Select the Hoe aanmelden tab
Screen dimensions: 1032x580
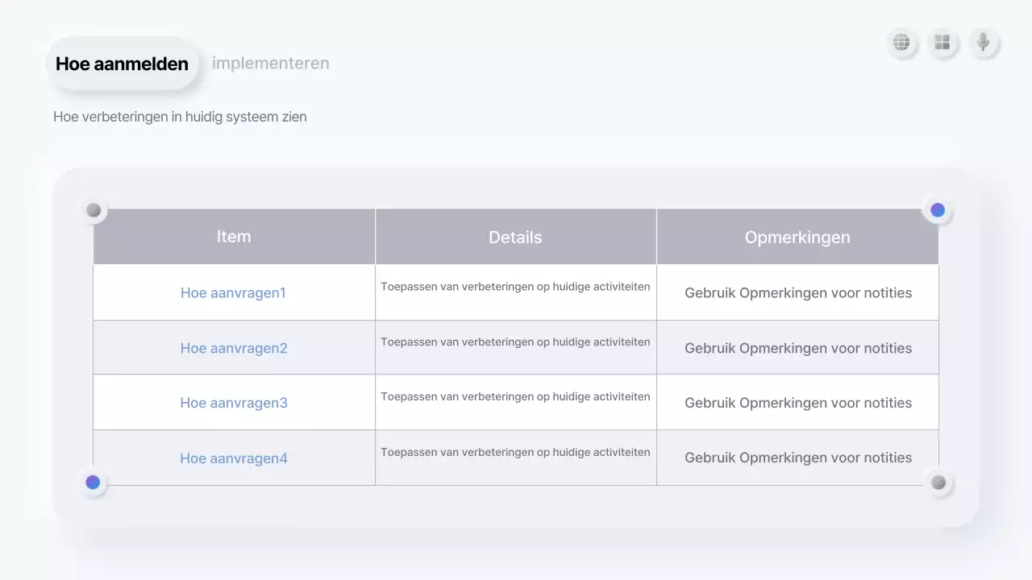point(122,63)
